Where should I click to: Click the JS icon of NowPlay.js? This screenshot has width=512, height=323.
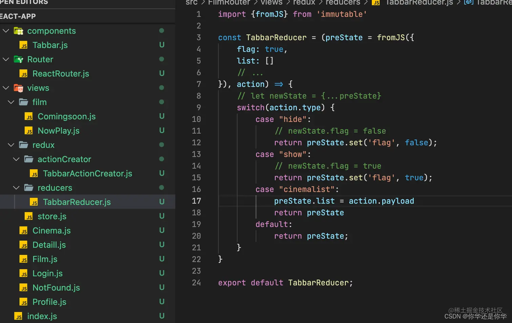[29, 131]
